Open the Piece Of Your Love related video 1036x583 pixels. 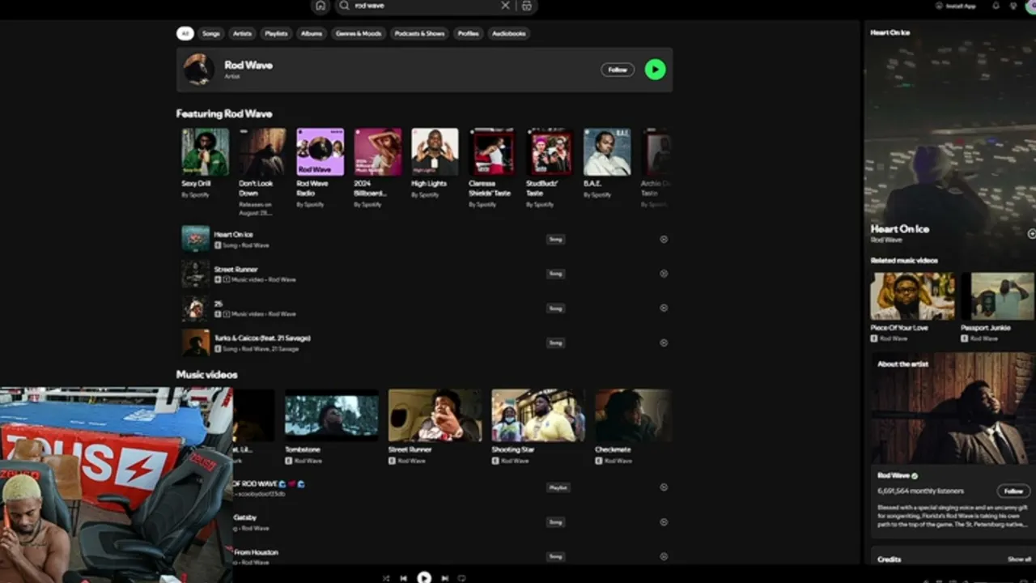pos(913,296)
